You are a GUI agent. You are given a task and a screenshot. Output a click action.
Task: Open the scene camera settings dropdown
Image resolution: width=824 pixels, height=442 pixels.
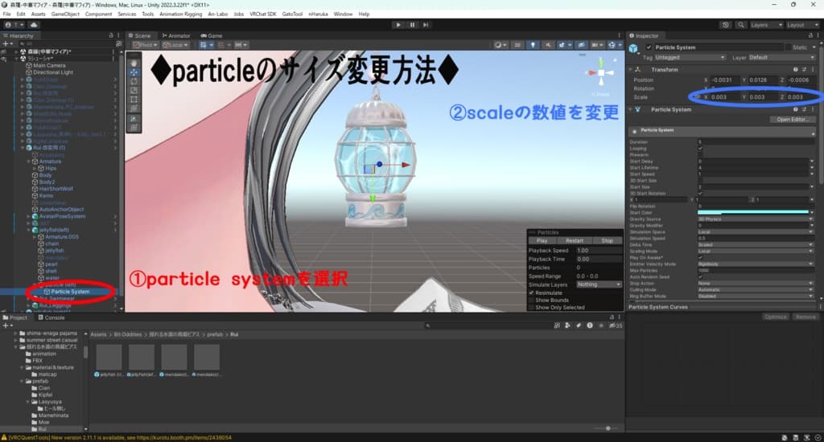[597, 45]
